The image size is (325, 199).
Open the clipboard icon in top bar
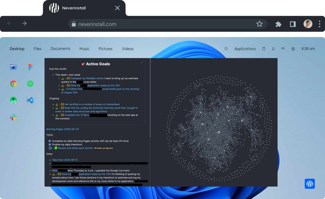pyautogui.click(x=264, y=49)
